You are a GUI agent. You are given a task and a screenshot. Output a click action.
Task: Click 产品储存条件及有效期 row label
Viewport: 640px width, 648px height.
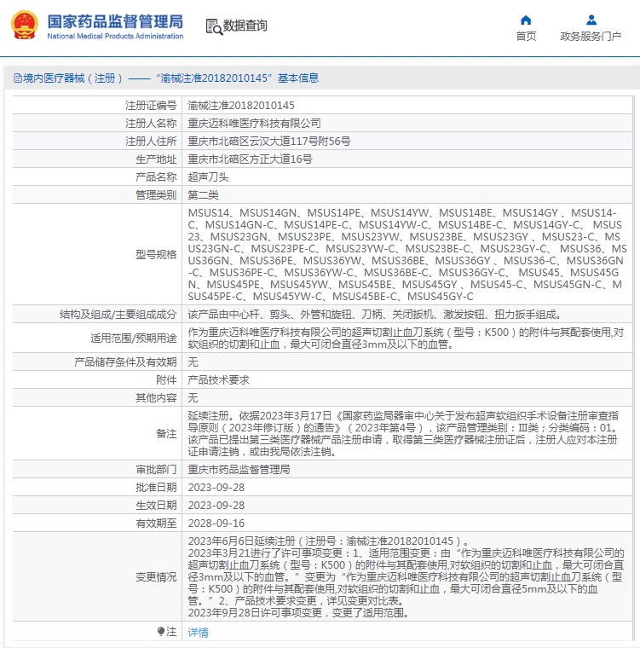pyautogui.click(x=125, y=362)
